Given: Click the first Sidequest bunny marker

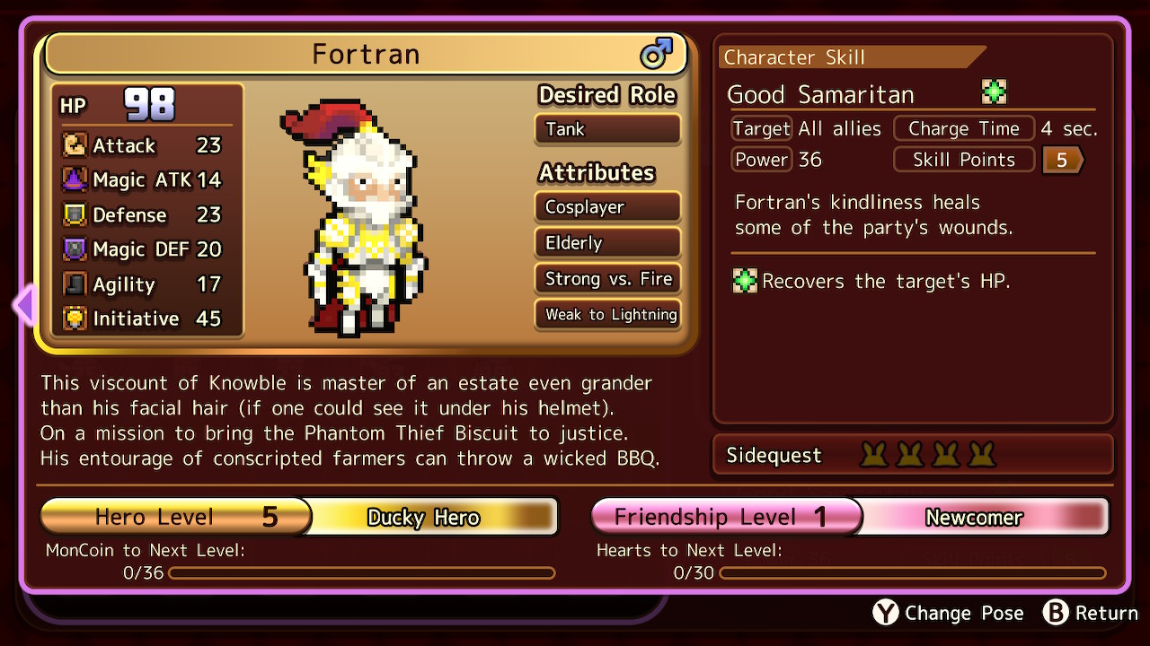Looking at the screenshot, I should [x=874, y=455].
